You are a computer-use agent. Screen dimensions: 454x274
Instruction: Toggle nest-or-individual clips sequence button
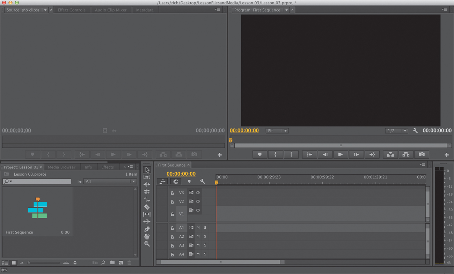162,181
